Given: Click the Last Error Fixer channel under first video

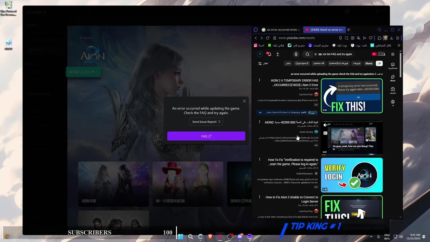Looking at the screenshot, I should tap(306, 94).
